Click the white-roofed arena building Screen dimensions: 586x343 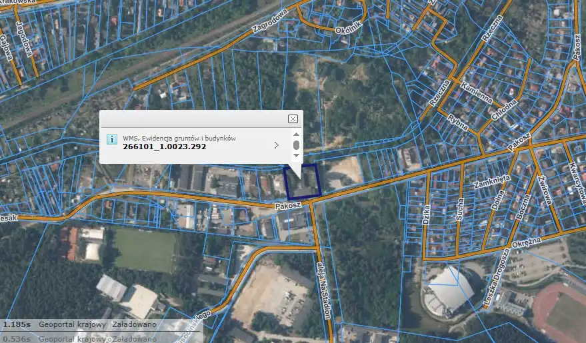tap(450, 291)
